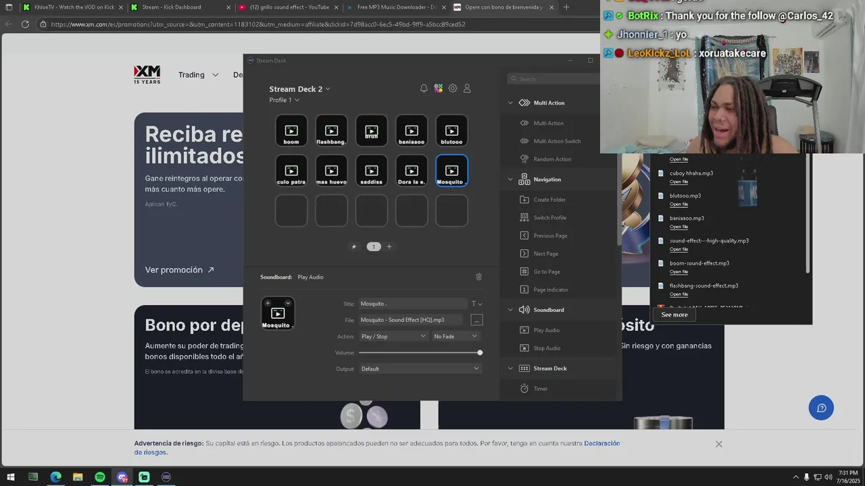
Task: Select page 1 indicator
Action: [373, 246]
